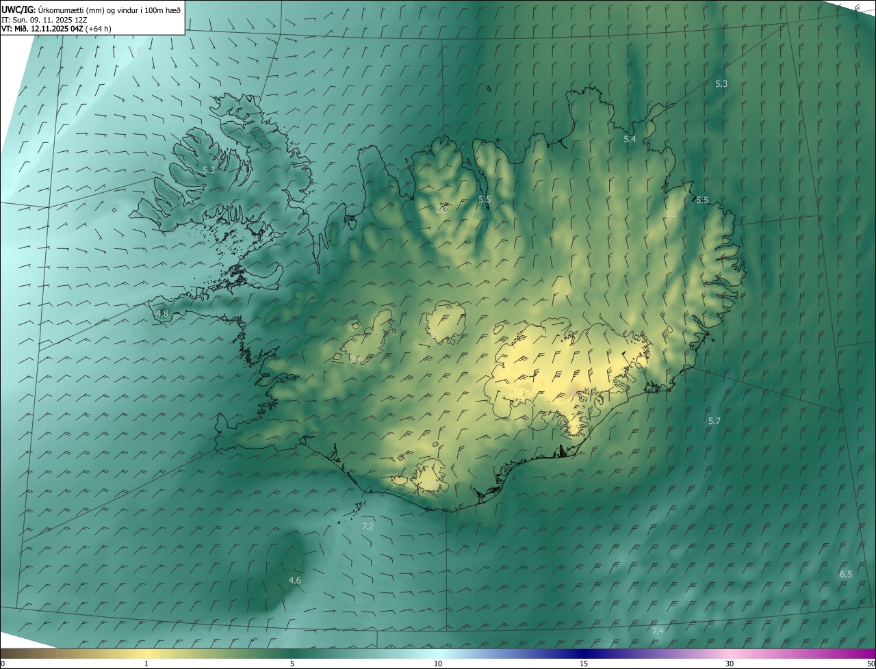Click the '30' label on the color scale

[x=730, y=664]
